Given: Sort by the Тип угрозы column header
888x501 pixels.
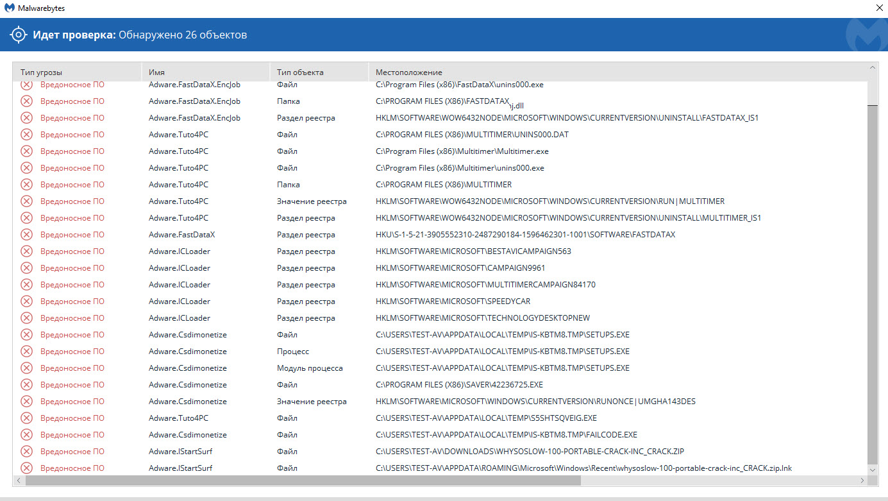Looking at the screenshot, I should 77,72.
